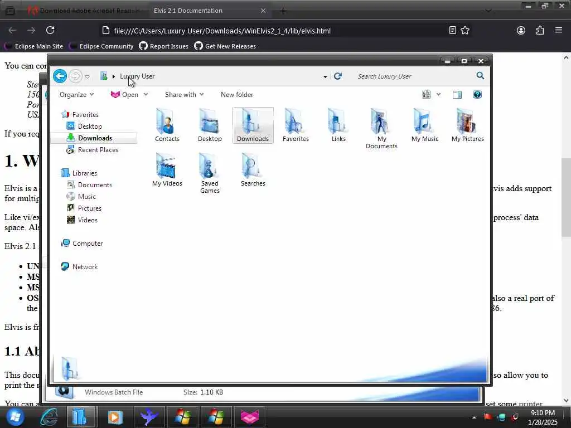571x428 pixels.
Task: Open the tab list dropdown in browser
Action: click(488, 11)
